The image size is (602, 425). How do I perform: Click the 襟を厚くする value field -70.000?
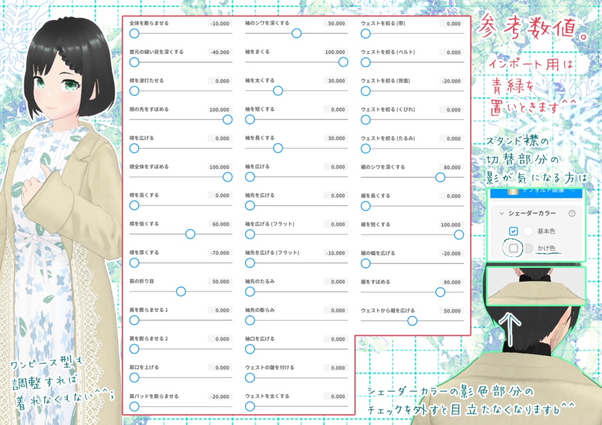click(x=220, y=253)
